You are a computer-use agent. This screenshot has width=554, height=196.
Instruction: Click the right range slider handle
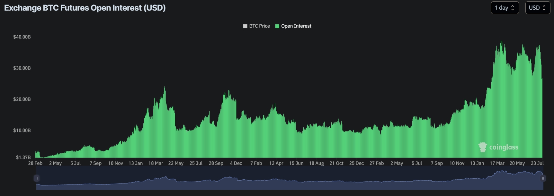(543, 178)
